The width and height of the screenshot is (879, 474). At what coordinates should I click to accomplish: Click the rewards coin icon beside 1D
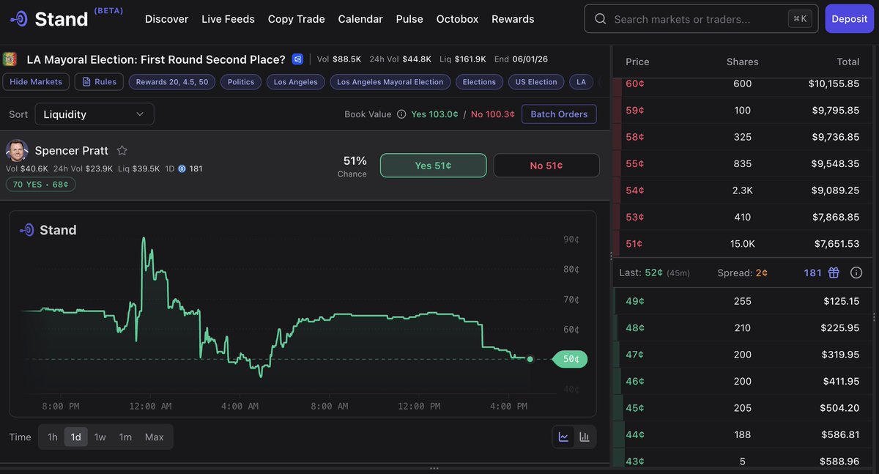point(182,169)
